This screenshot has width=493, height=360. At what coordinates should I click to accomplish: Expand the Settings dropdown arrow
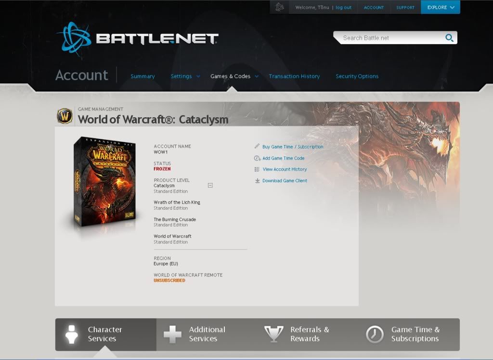198,76
